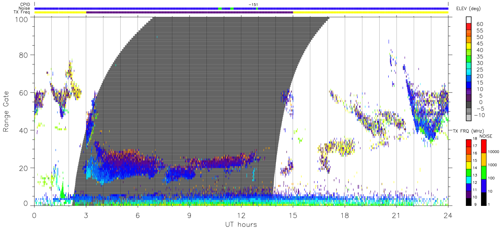
Task: Pick the green 30–35 elevation colorbar swatch
Action: tap(469, 60)
